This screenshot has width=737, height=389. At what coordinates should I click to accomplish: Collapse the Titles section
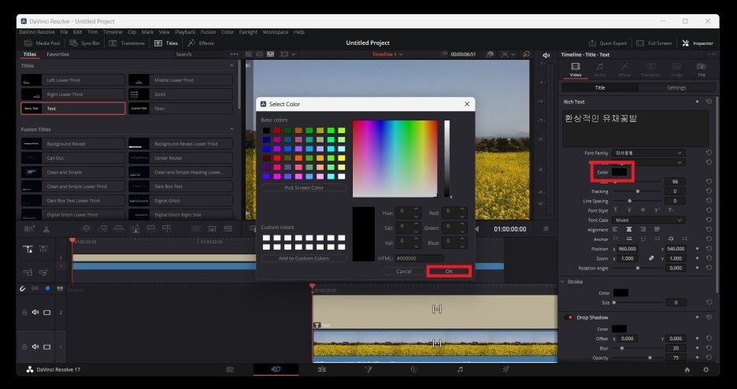tap(231, 66)
